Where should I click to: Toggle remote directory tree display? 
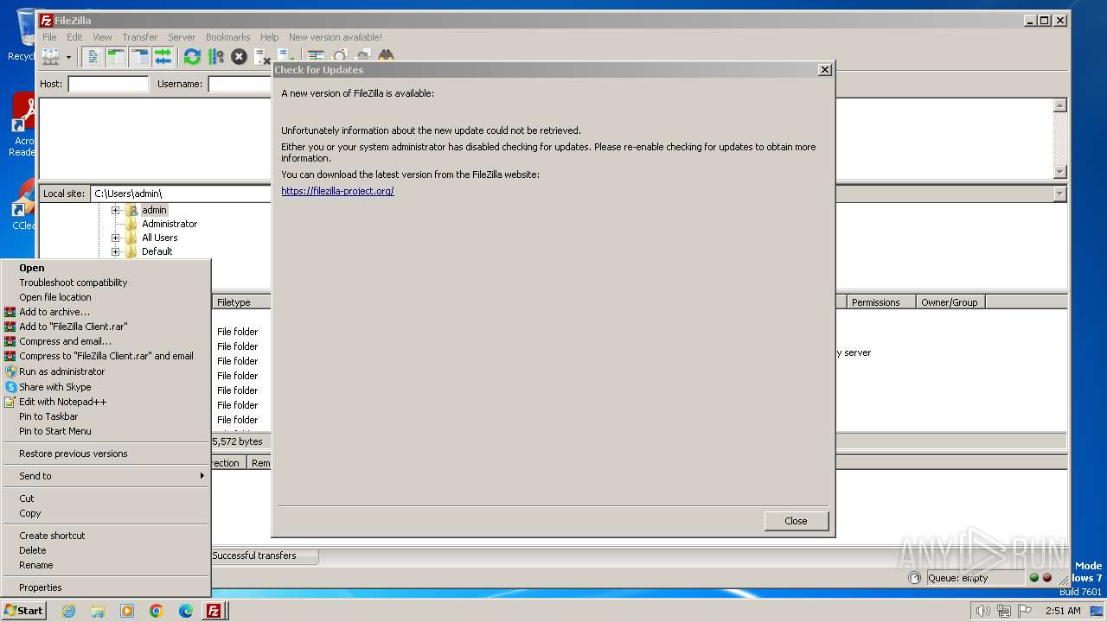point(139,57)
